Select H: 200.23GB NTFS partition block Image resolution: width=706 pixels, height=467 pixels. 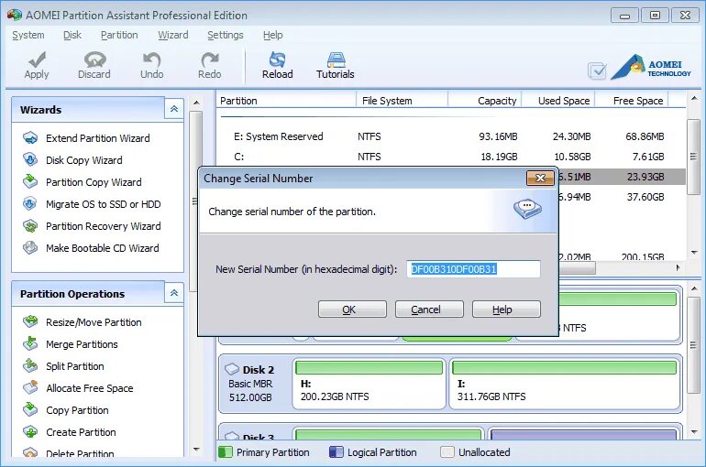(369, 384)
